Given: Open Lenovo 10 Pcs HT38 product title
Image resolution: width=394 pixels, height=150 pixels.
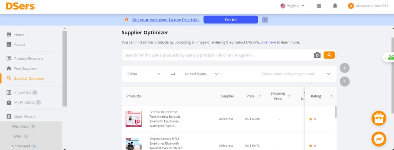Looking at the screenshot, I should 165,119.
